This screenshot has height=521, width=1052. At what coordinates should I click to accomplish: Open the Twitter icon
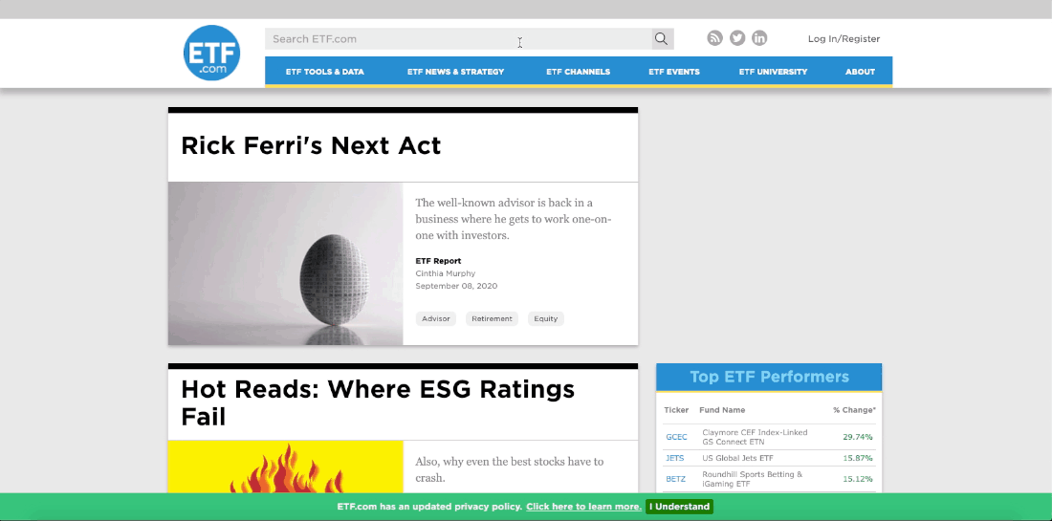(x=737, y=38)
